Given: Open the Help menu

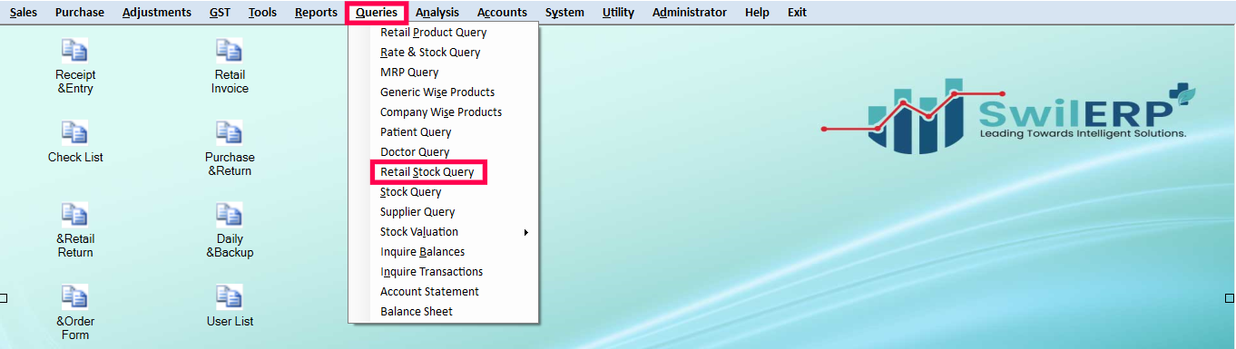Looking at the screenshot, I should (757, 13).
